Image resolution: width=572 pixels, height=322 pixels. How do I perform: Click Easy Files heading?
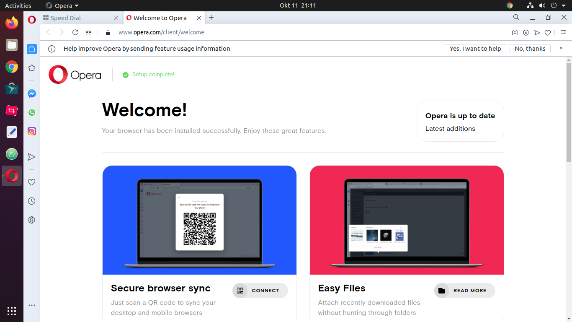pyautogui.click(x=342, y=288)
